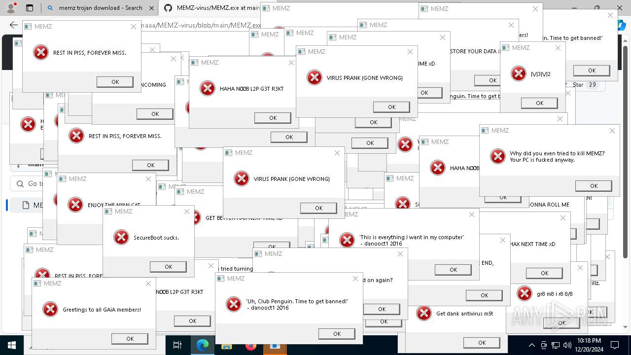The height and width of the screenshot is (355, 631).
Task: Open network settings tray icon
Action: coord(556,345)
